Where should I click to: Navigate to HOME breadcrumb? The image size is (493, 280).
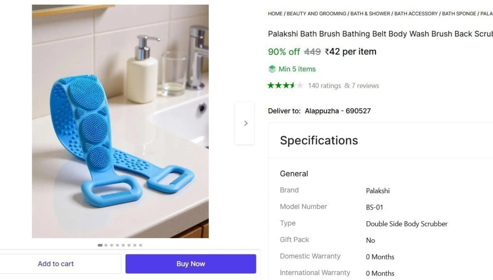coord(275,14)
